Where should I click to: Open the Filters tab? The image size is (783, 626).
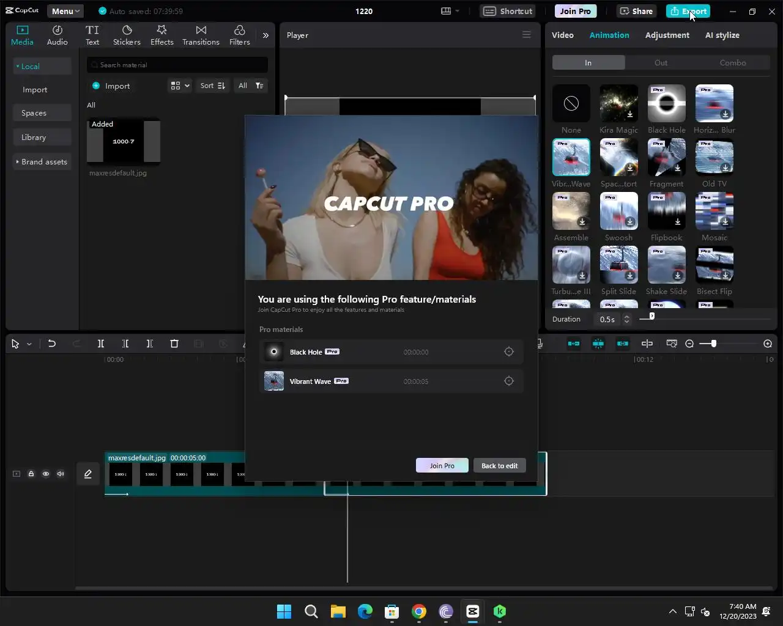tap(240, 35)
